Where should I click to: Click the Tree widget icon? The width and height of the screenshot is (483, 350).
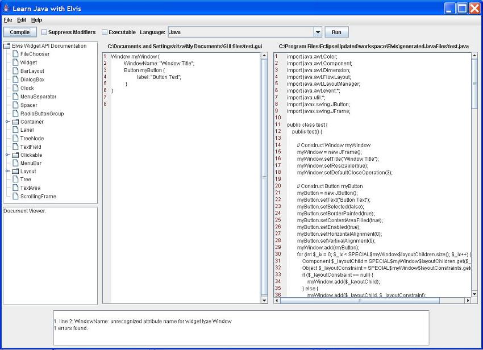[16, 180]
